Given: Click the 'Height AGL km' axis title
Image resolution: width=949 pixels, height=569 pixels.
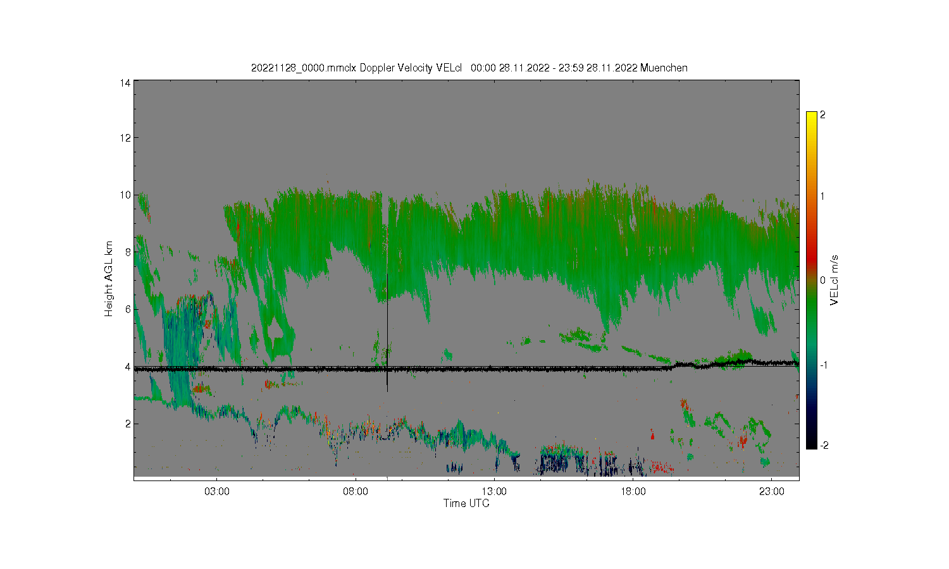Looking at the screenshot, I should 109,279.
